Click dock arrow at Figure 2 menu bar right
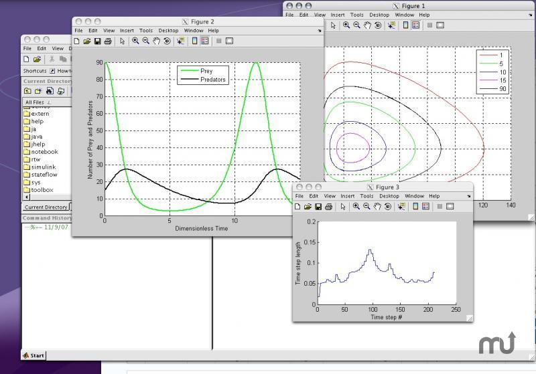Screen dimensions: 536x374 (x=319, y=31)
